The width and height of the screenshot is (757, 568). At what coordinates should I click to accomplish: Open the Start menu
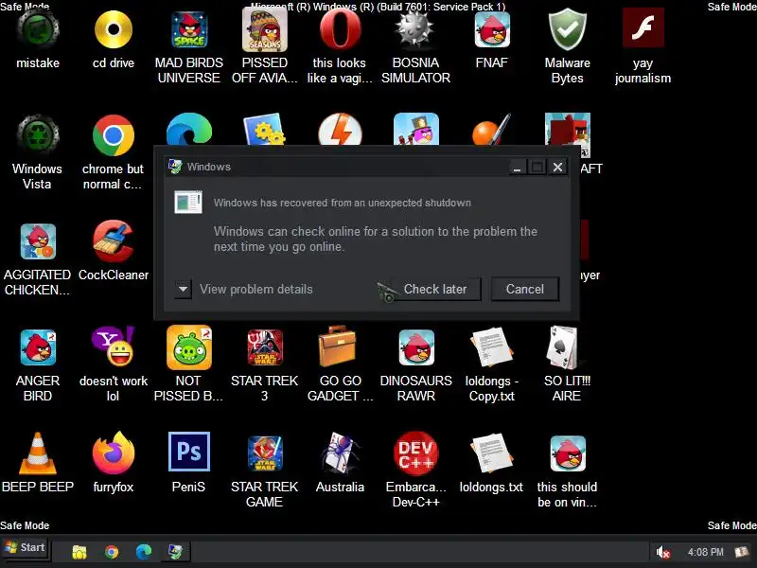[x=26, y=548]
